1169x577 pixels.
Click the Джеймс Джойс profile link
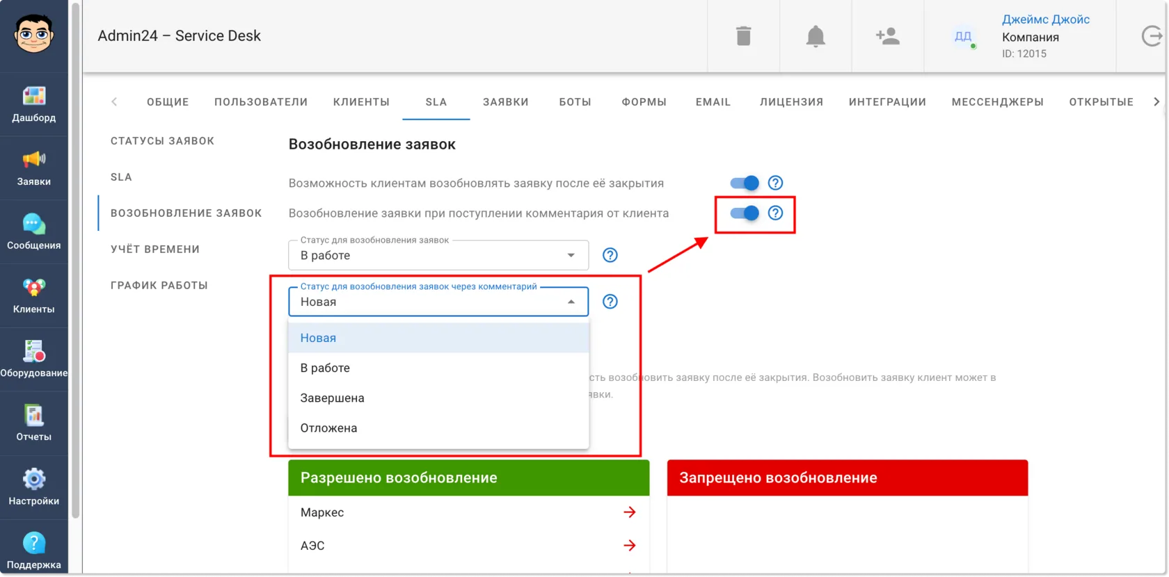(x=1046, y=19)
